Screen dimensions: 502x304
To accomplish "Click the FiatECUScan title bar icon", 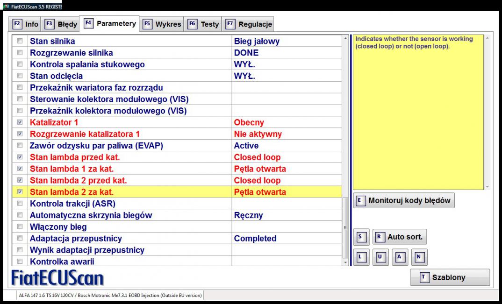I will 6,7.
